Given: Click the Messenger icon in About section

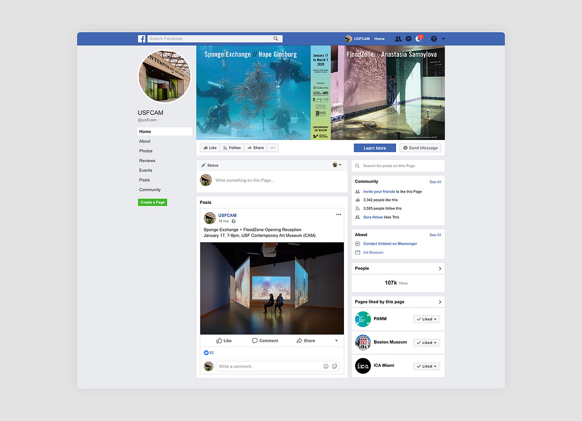Looking at the screenshot, I should pos(358,244).
